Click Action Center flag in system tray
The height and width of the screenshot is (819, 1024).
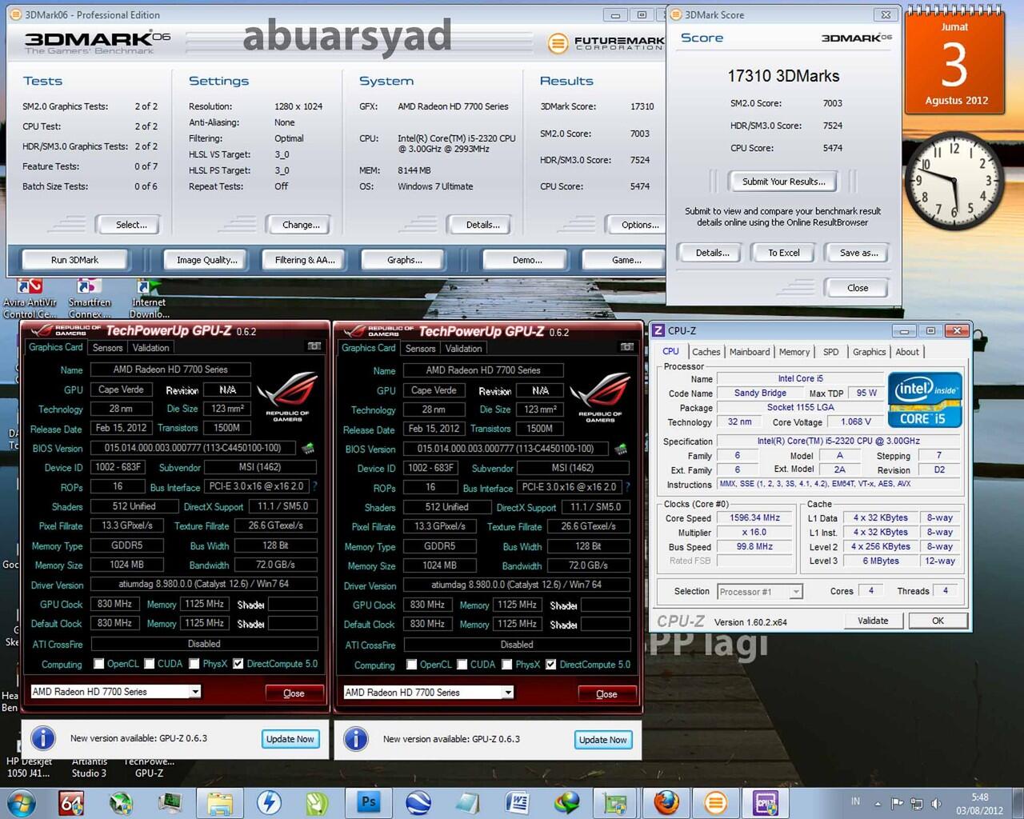pos(897,803)
